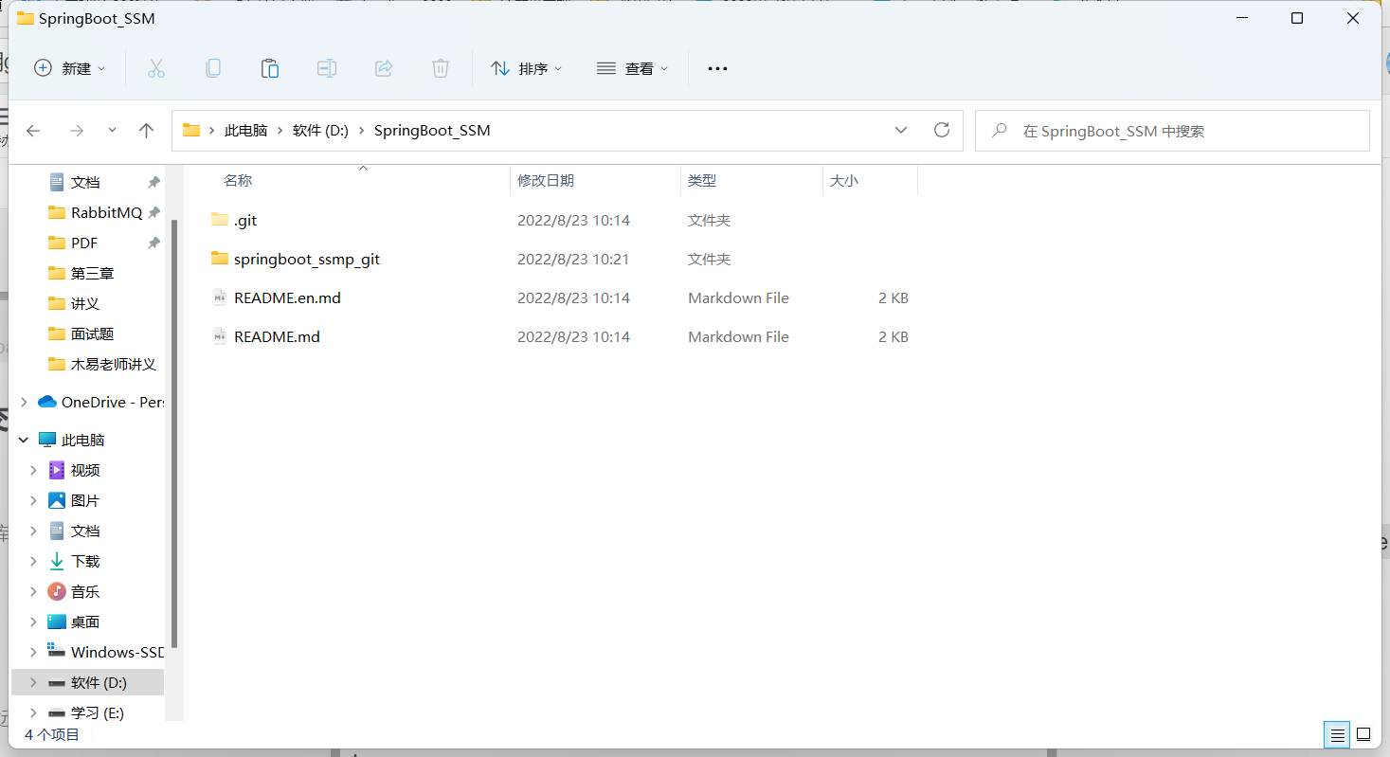Expand the 视频 tree node

[34, 470]
